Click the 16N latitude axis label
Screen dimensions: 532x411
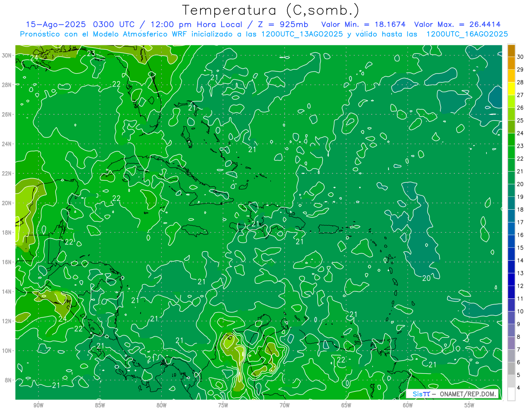click(x=7, y=262)
